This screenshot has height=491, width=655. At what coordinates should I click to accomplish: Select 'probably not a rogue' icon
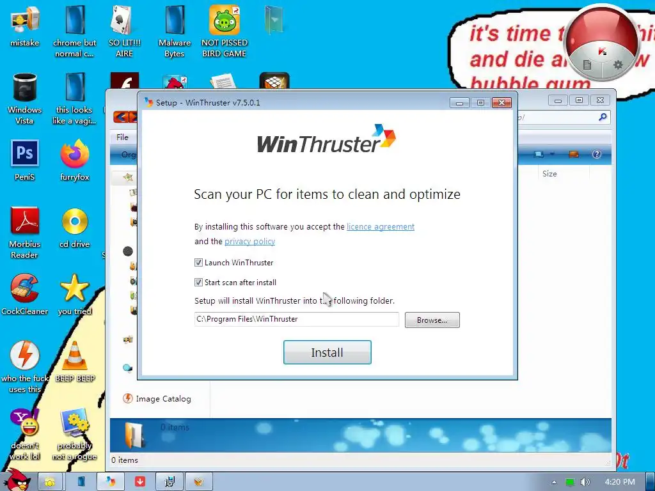pyautogui.click(x=75, y=435)
